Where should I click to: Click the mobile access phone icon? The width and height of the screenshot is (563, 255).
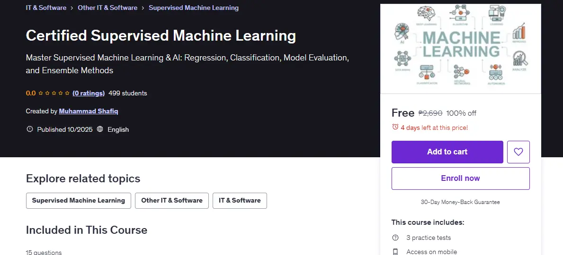point(395,252)
